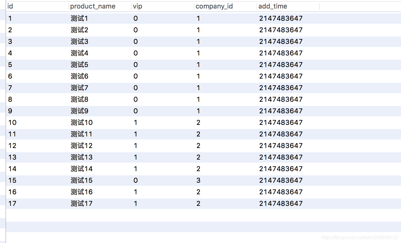This screenshot has width=401, height=243.
Task: Select the cell 测试1 in product_name
Action: tap(79, 19)
